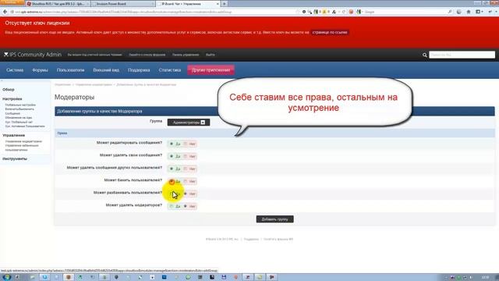Click the Инструменты sidebar heading

tap(15, 158)
